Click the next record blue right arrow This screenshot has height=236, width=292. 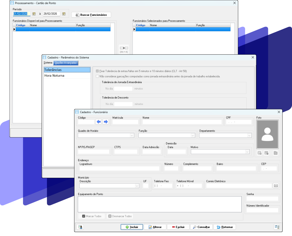[106, 122]
